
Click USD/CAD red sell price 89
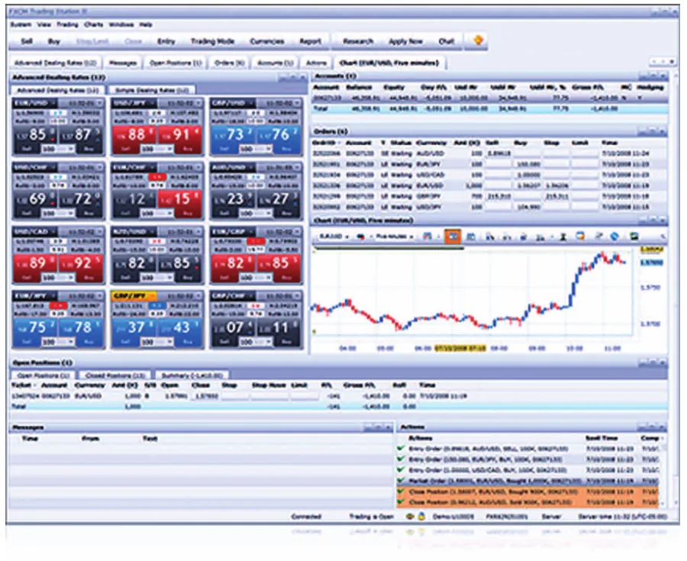coord(36,263)
